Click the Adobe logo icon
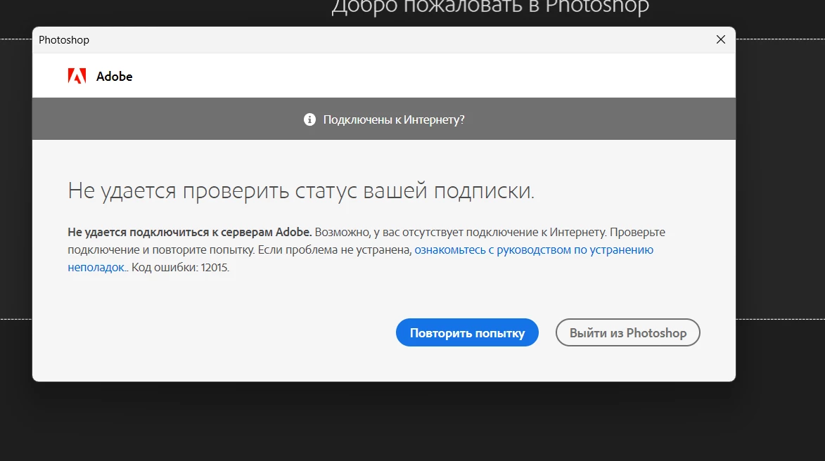The image size is (825, 461). coord(77,76)
